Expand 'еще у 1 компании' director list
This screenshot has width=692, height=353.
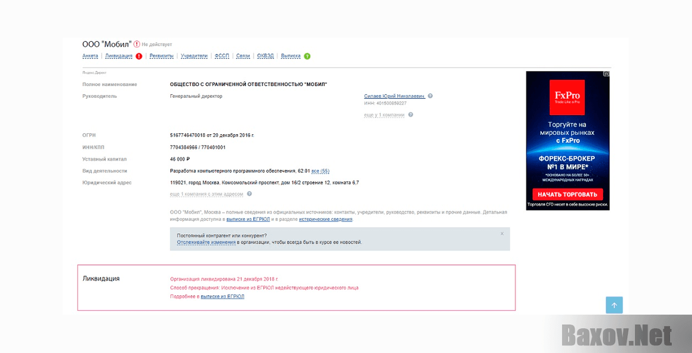click(x=384, y=115)
